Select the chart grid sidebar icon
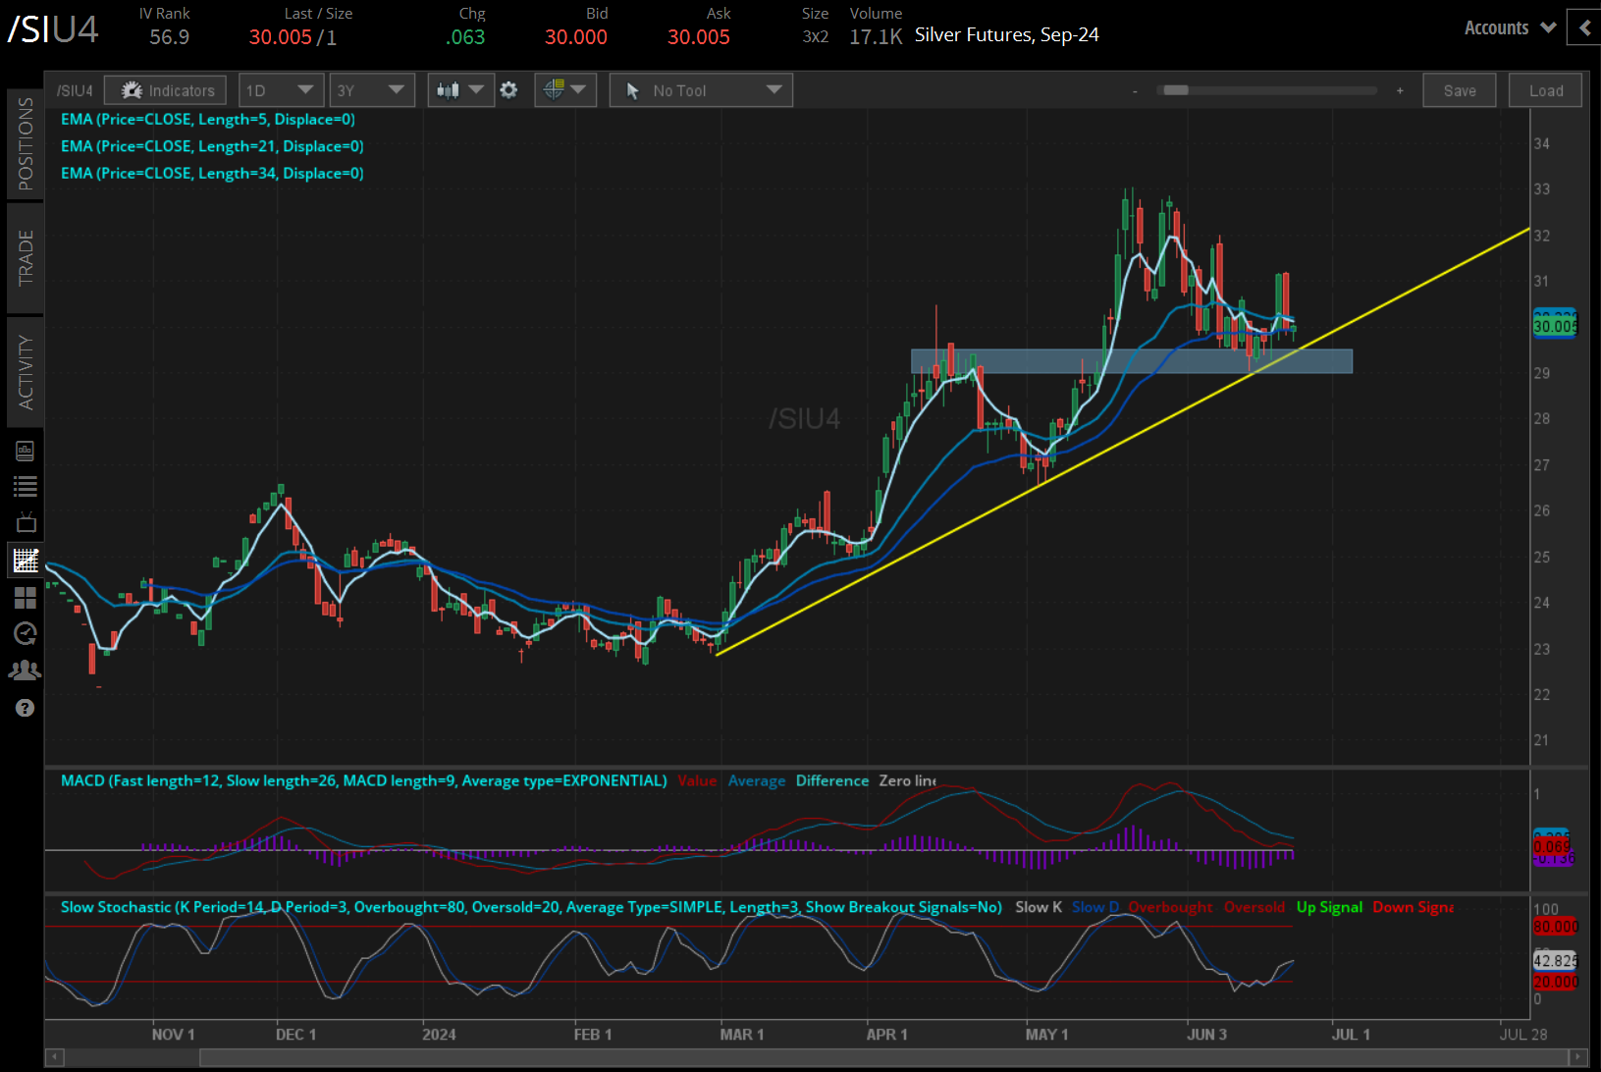Image resolution: width=1601 pixels, height=1072 pixels. [26, 561]
